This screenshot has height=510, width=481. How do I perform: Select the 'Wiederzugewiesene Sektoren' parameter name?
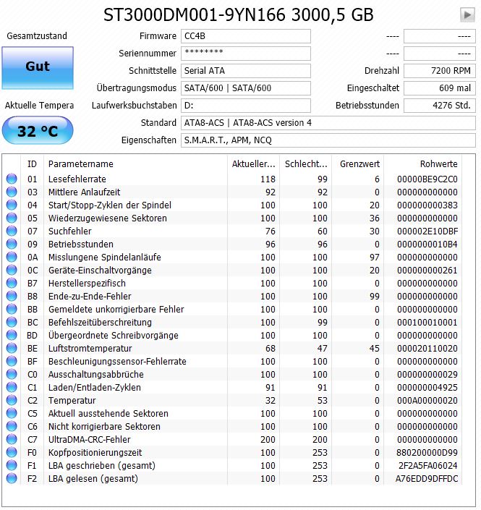point(108,218)
